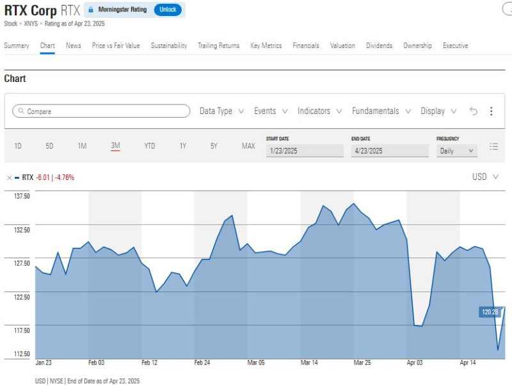Remove RTX series with the X icon
The height and width of the screenshot is (392, 512).
coord(9,177)
